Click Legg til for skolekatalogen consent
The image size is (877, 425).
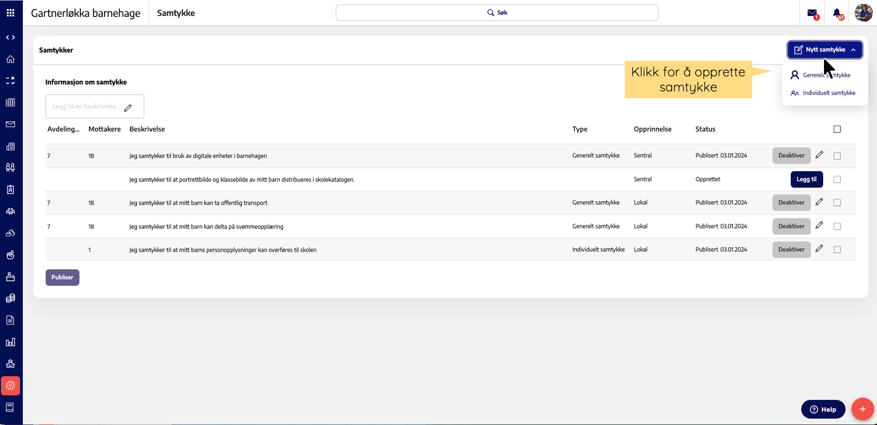[x=807, y=180]
